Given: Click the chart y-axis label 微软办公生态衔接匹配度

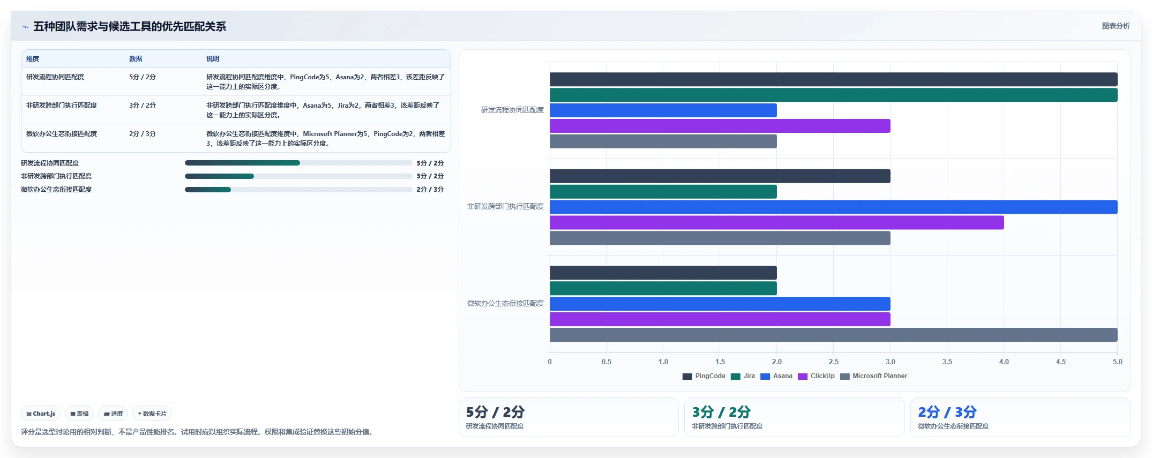Looking at the screenshot, I should [x=505, y=303].
